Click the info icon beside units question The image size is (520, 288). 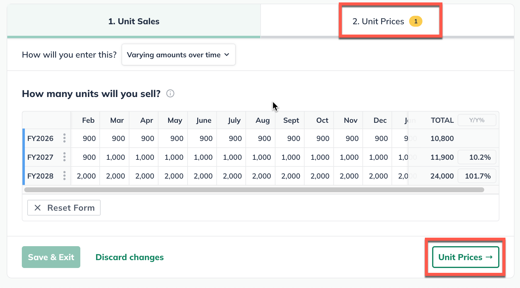[170, 93]
